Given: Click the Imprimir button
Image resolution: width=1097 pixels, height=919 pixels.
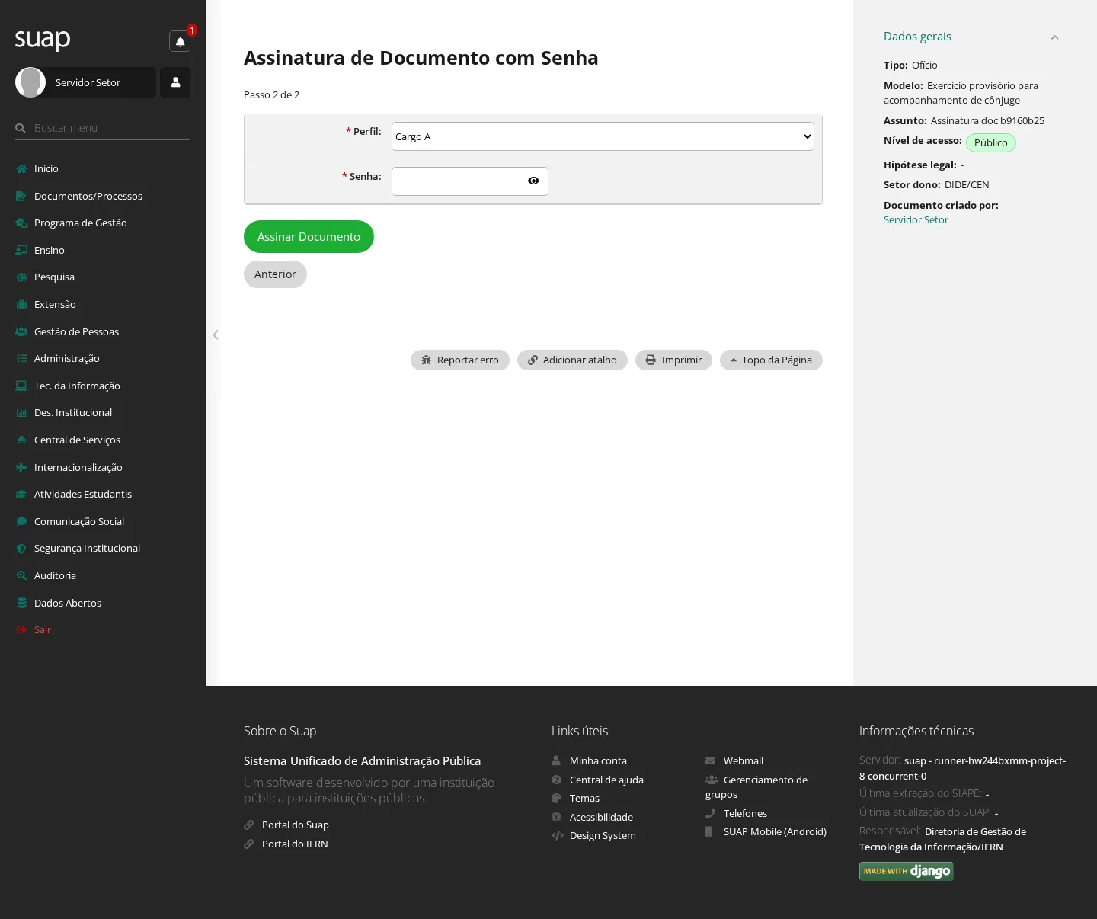Looking at the screenshot, I should click(673, 360).
